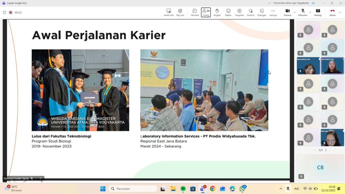Click the Lulus dari Fakultas Teknobiologi caption
Screen dimensions: 345x194
[x=61, y=136]
